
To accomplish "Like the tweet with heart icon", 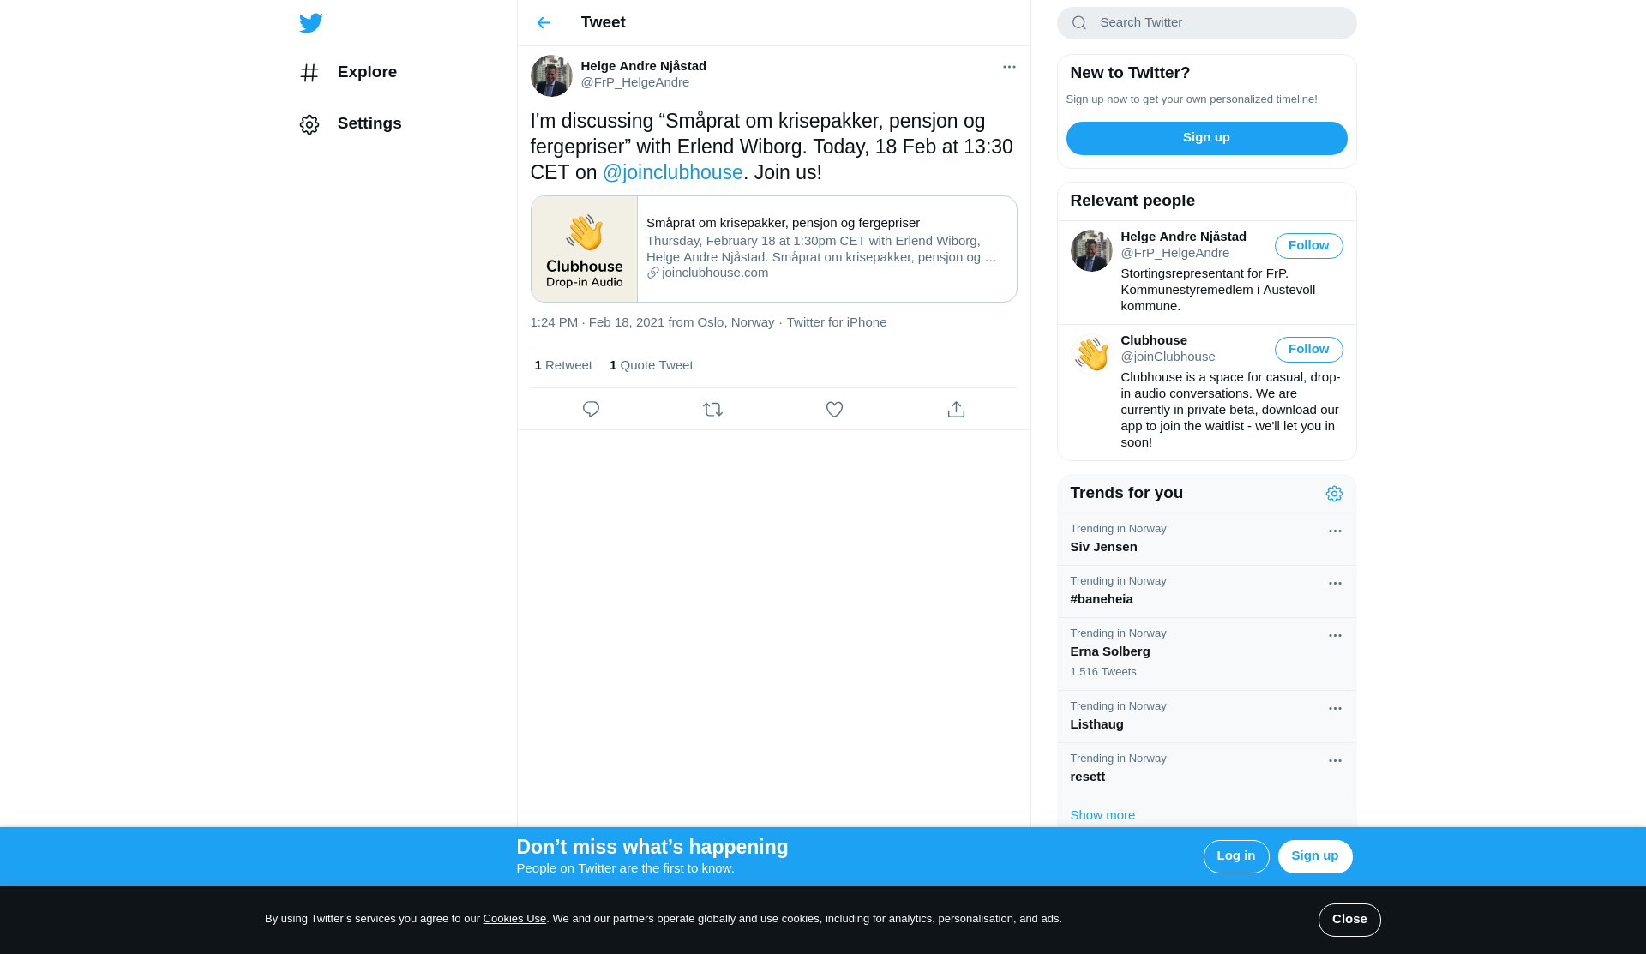I will pyautogui.click(x=834, y=410).
